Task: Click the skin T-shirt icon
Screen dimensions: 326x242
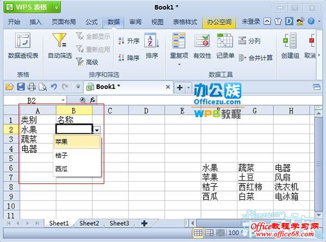Action: click(x=278, y=21)
